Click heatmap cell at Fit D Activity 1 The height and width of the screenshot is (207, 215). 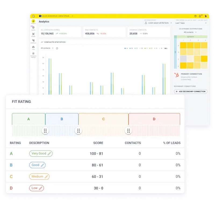(x=183, y=65)
